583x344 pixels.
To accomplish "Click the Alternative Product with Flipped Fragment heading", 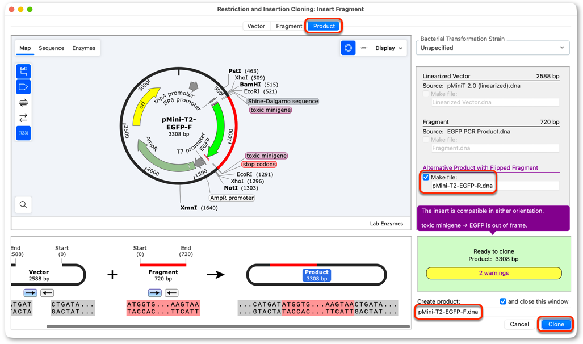I will tap(480, 167).
